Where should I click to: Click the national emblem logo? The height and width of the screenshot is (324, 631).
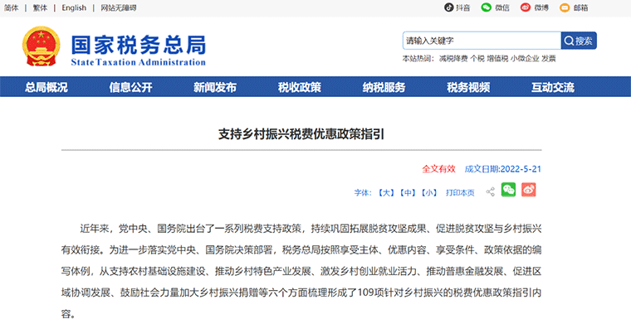(x=41, y=46)
